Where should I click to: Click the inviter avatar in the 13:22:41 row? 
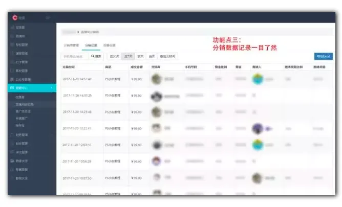258,128
